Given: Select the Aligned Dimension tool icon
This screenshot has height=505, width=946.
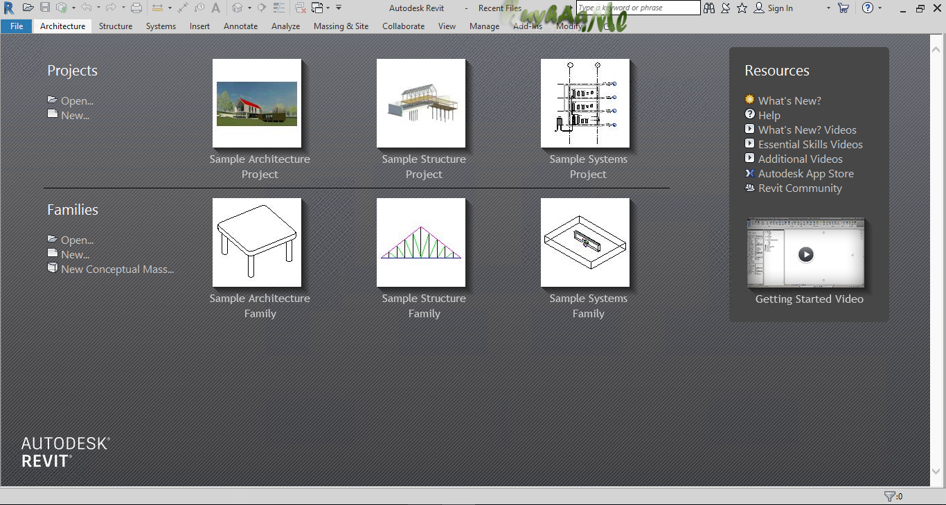Looking at the screenshot, I should pos(183,8).
